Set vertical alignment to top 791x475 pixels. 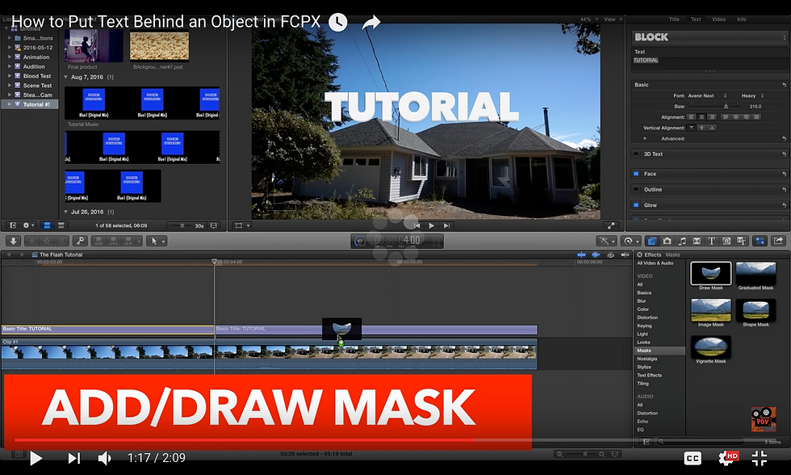point(692,128)
